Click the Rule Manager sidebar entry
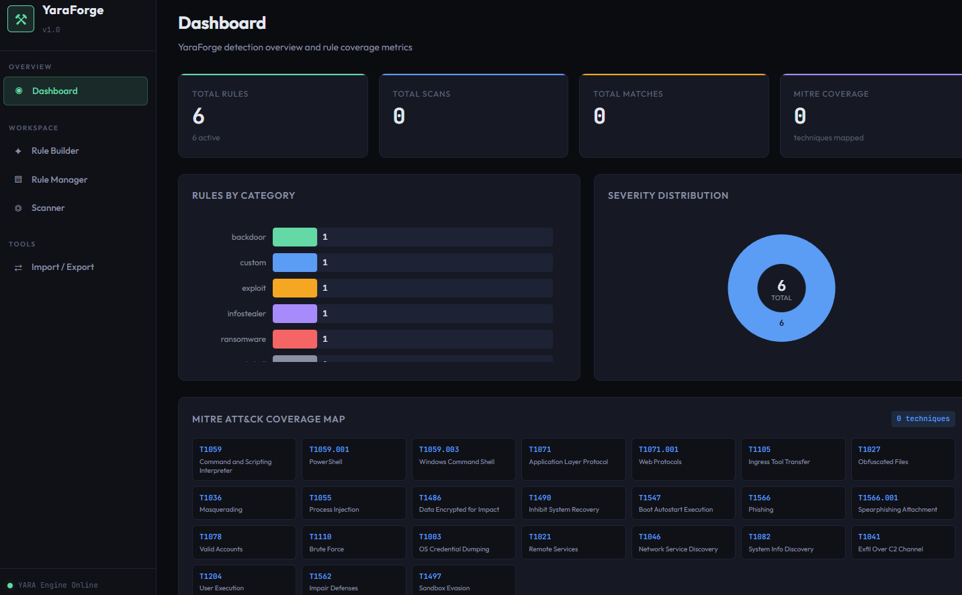Viewport: 962px width, 595px height. click(x=58, y=179)
